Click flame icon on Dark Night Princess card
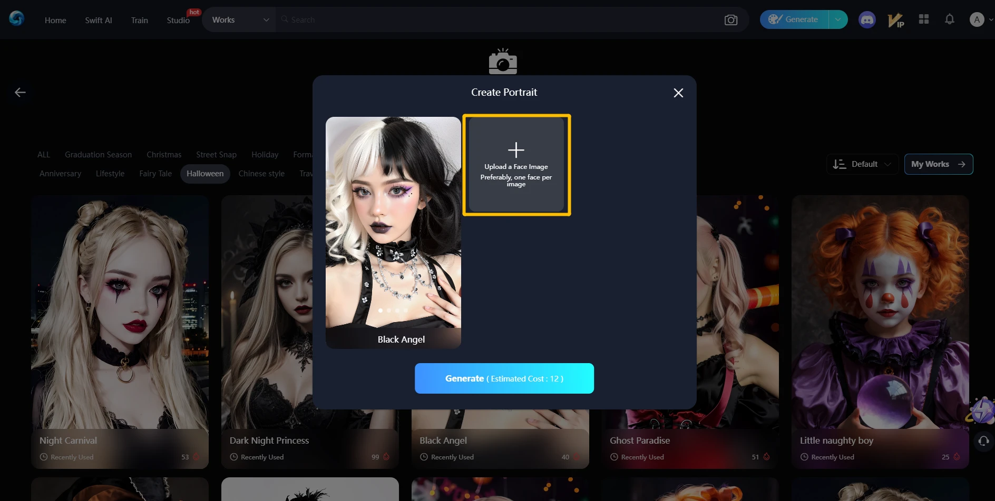Screen dimensions: 995x501 tap(386, 457)
